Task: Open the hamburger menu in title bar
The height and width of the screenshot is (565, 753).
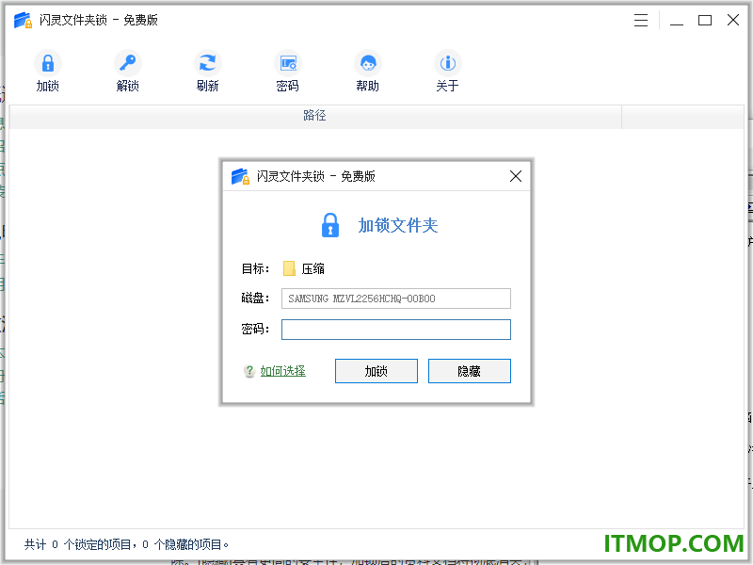Action: (641, 20)
